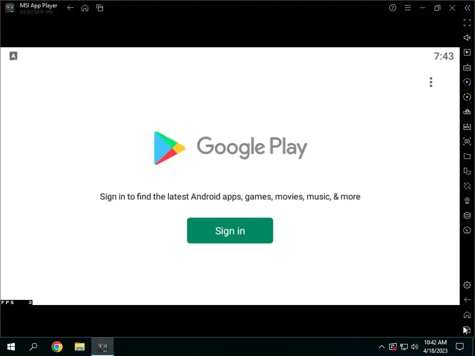Open sidebar settings gear

(467, 285)
